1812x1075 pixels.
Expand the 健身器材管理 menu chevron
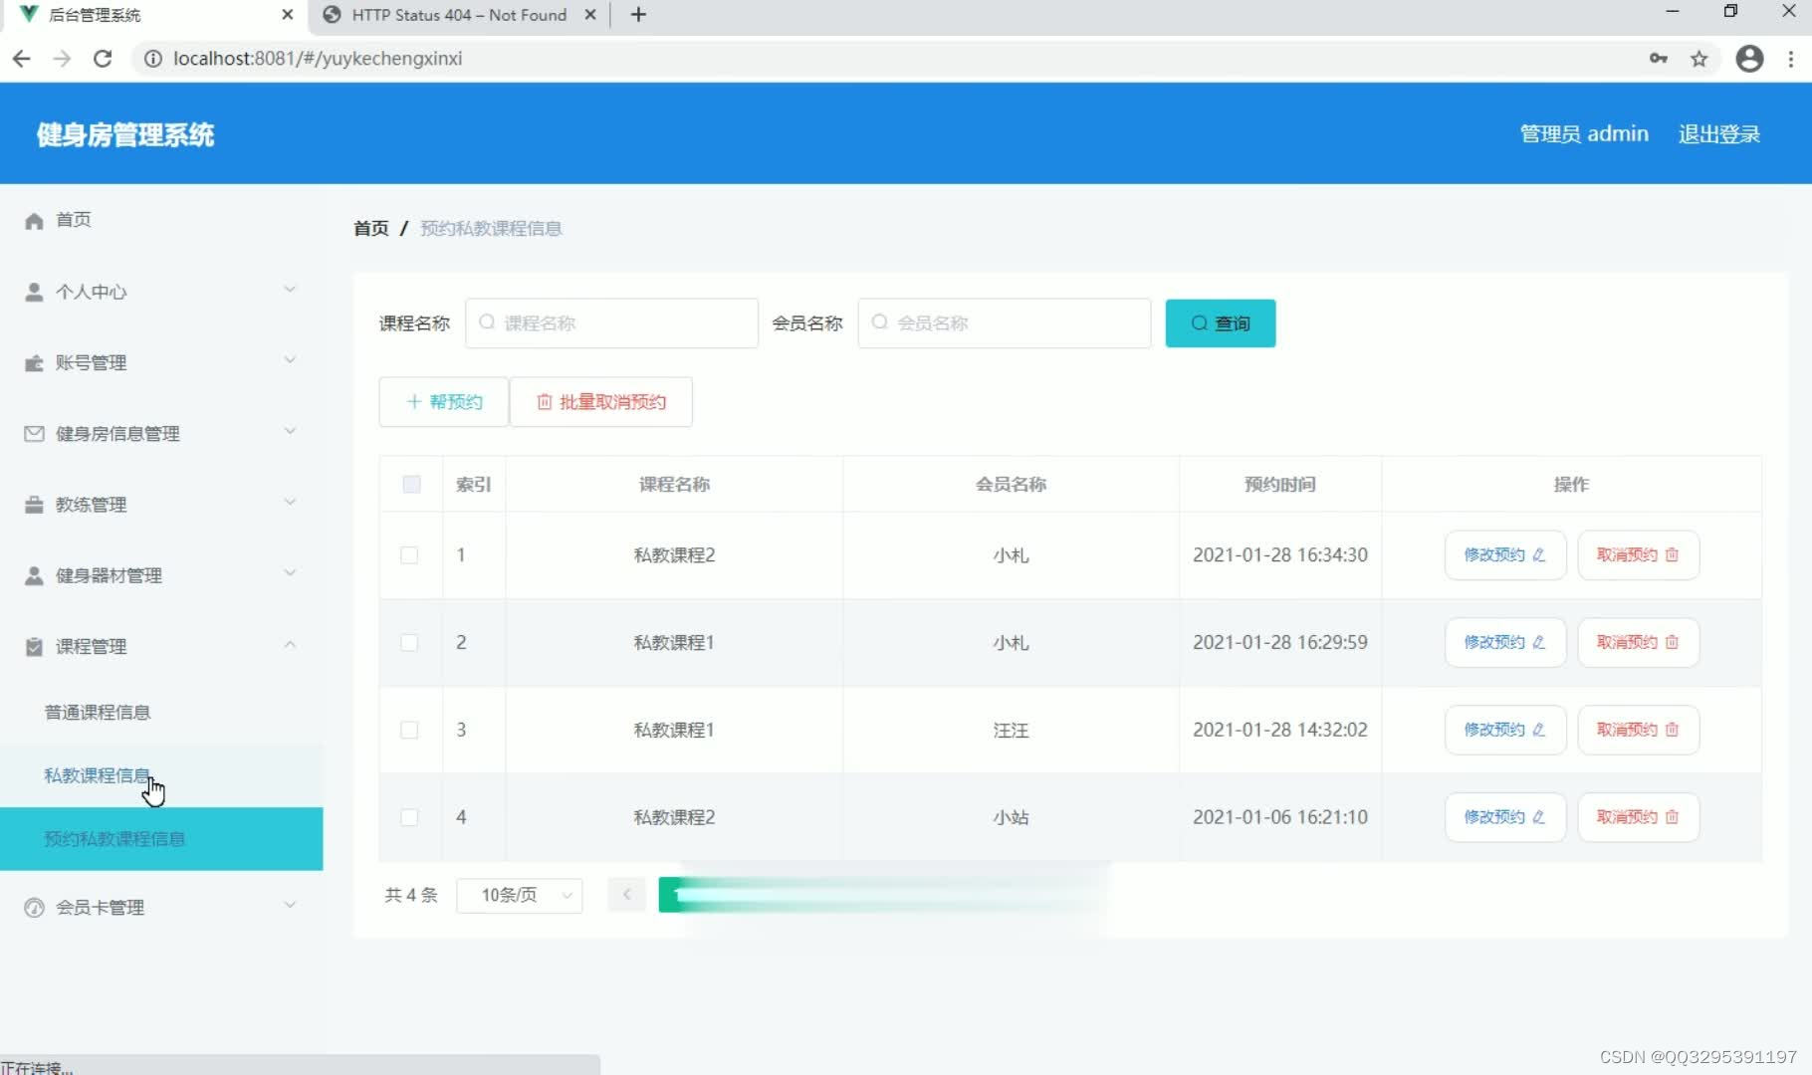[290, 572]
